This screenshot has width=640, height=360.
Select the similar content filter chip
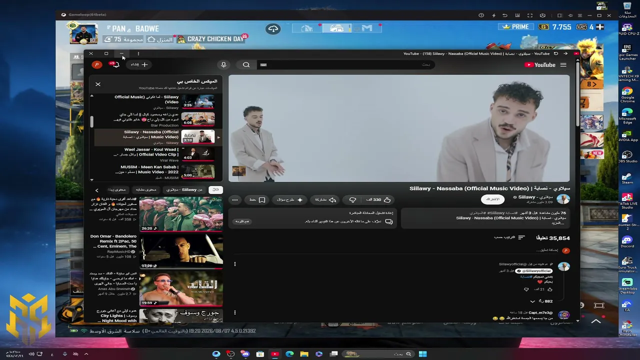click(146, 190)
